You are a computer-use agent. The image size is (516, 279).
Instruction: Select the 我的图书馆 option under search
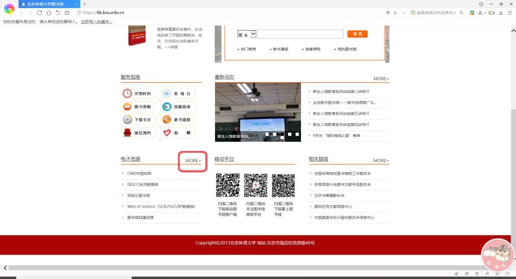point(346,49)
